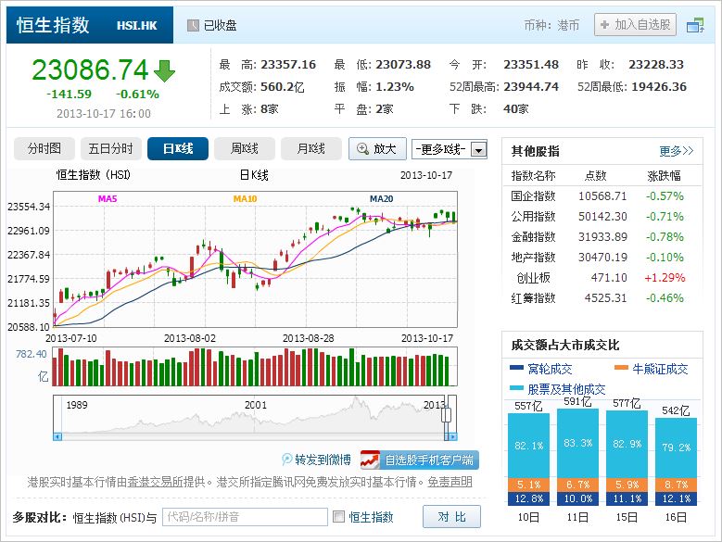
Task: Click the 成交额 value 560.2亿
Action: tap(283, 86)
